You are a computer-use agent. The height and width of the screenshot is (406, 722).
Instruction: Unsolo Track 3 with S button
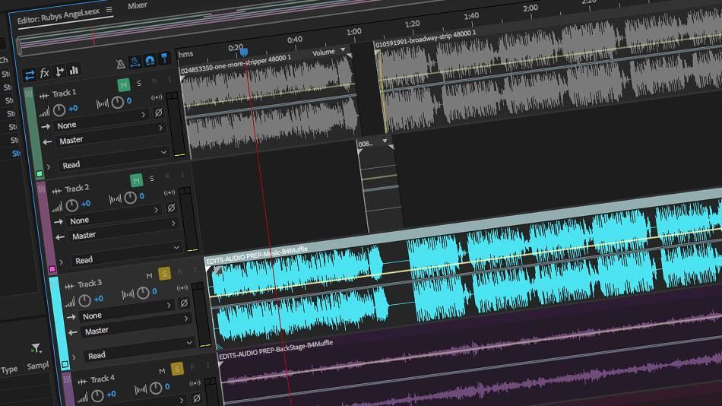pyautogui.click(x=165, y=274)
